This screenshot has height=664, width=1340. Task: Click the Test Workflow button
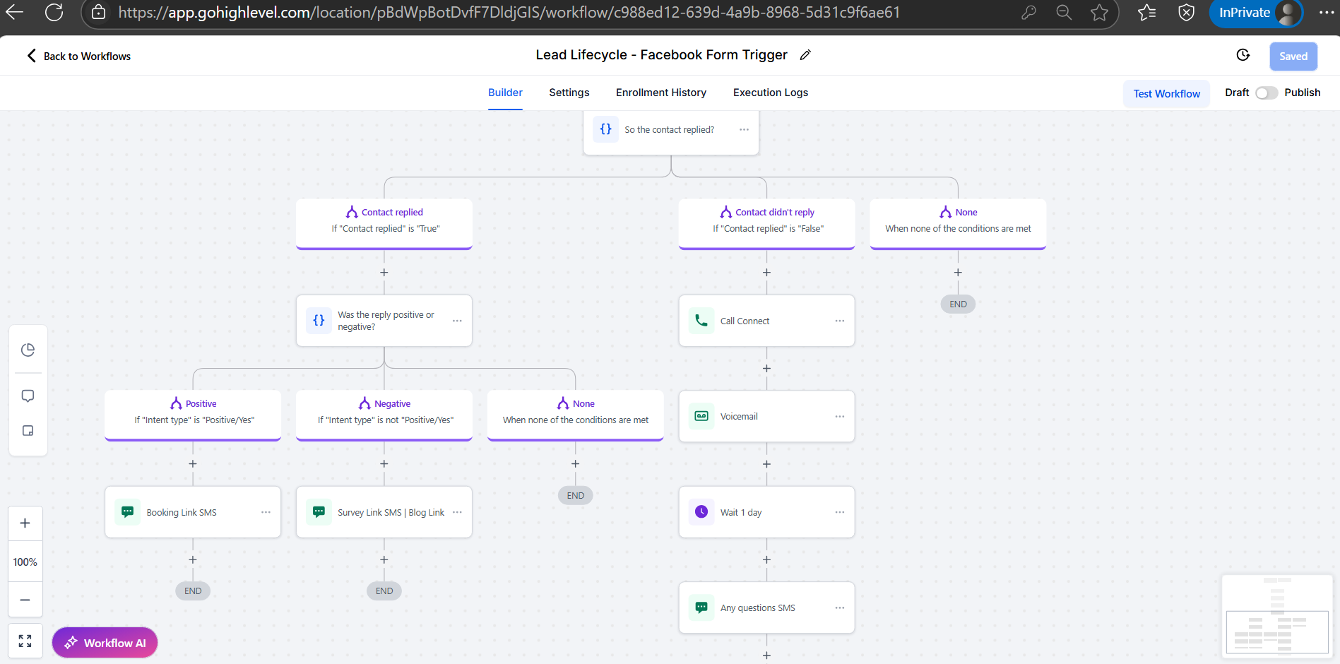[1166, 93]
